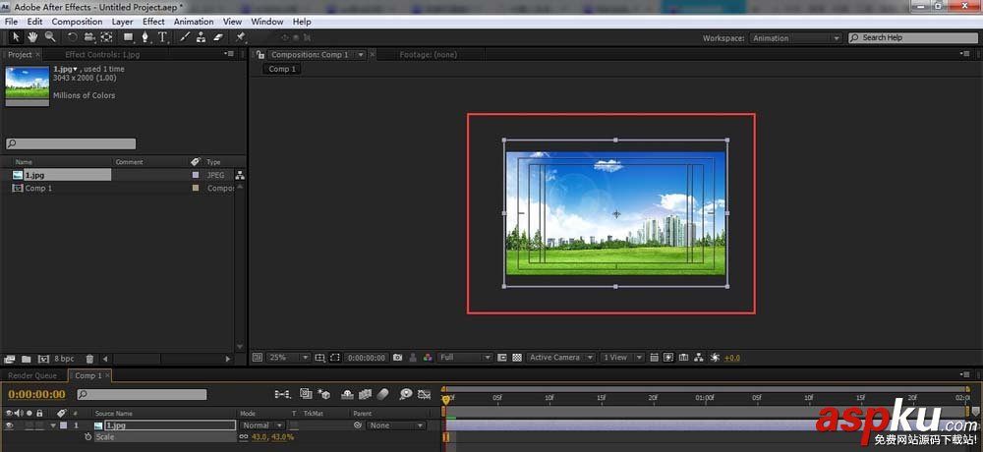Select the Rectangle shape tool
This screenshot has width=983, height=452.
tap(129, 37)
